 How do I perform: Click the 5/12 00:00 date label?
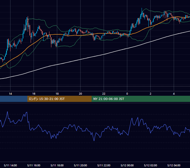127,165
